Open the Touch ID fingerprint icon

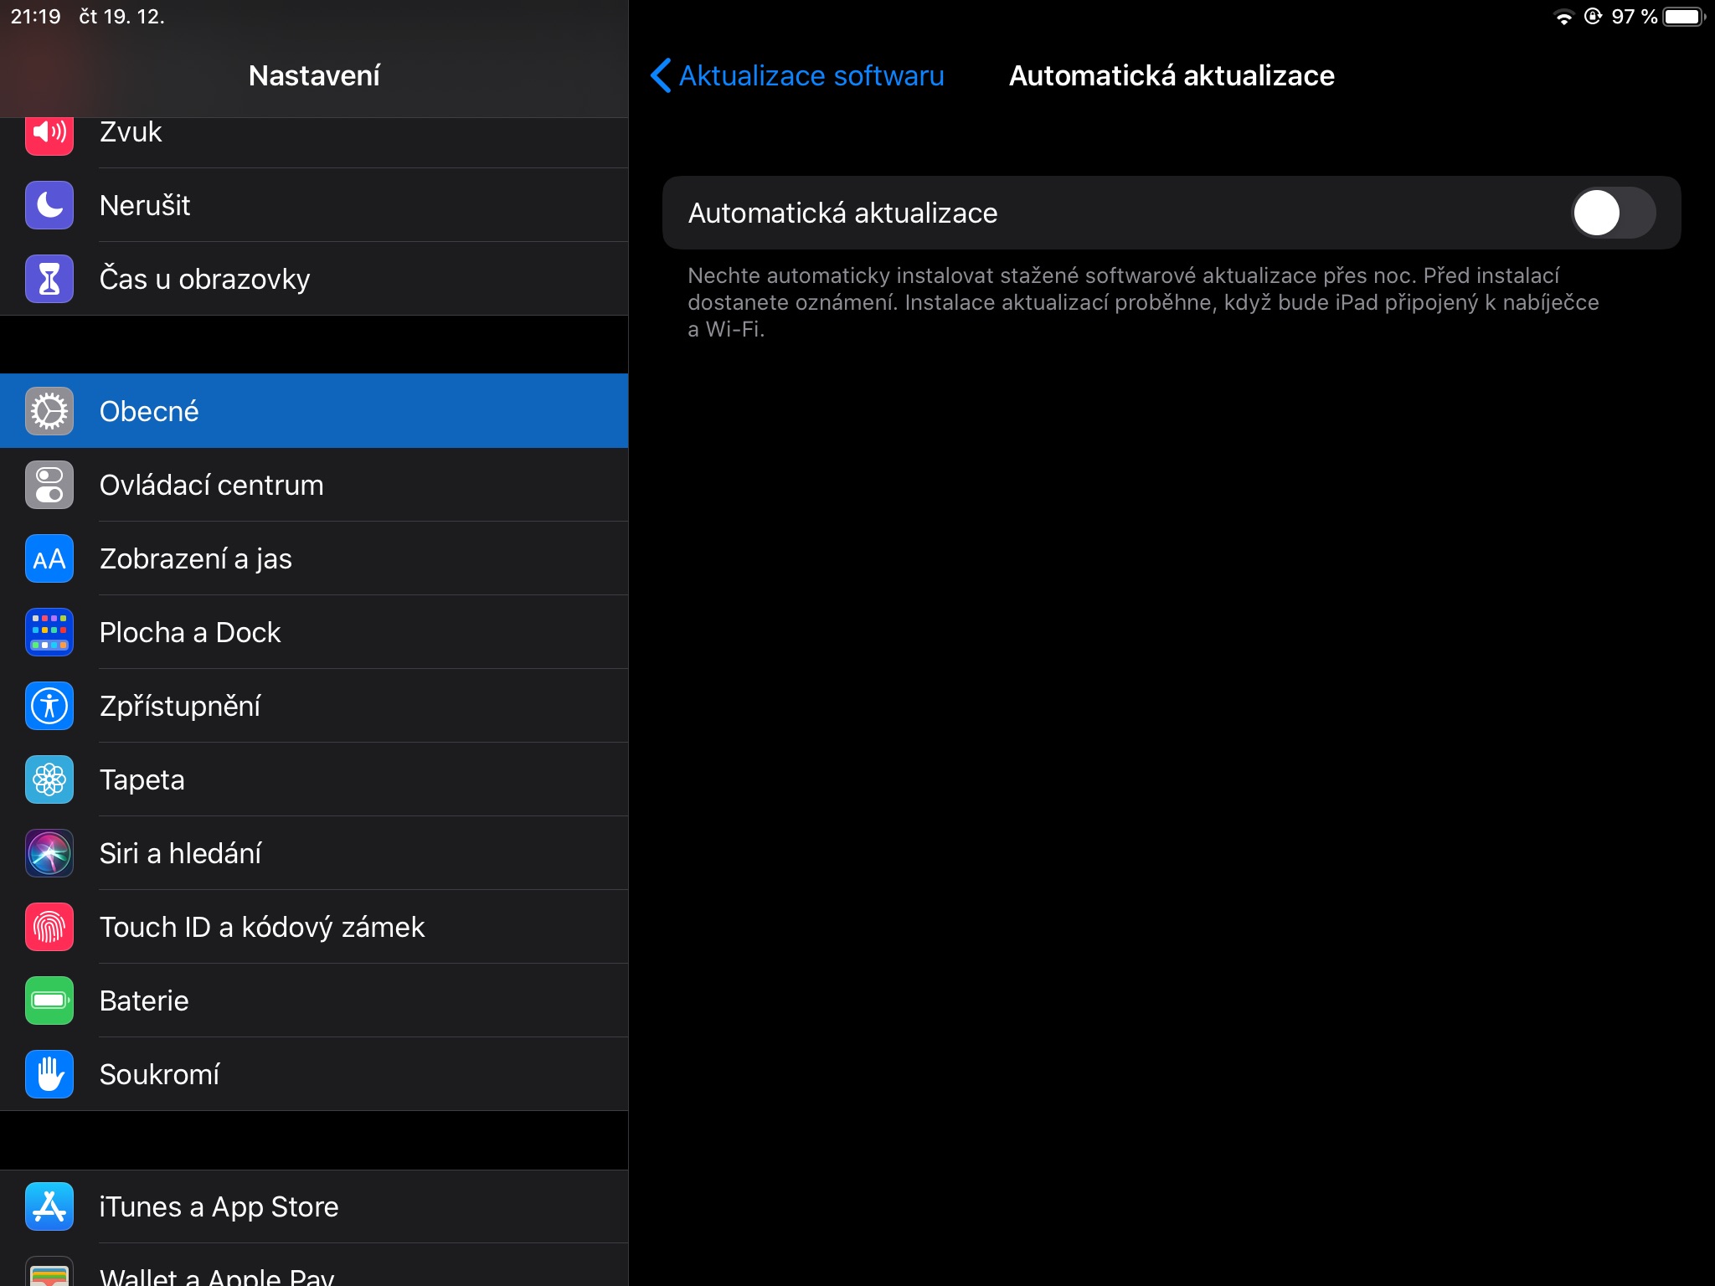point(49,927)
